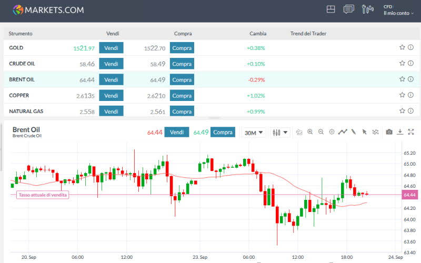Viewport: 421px width, 263px height.
Task: Sort by the Cambia column header
Action: 258,34
